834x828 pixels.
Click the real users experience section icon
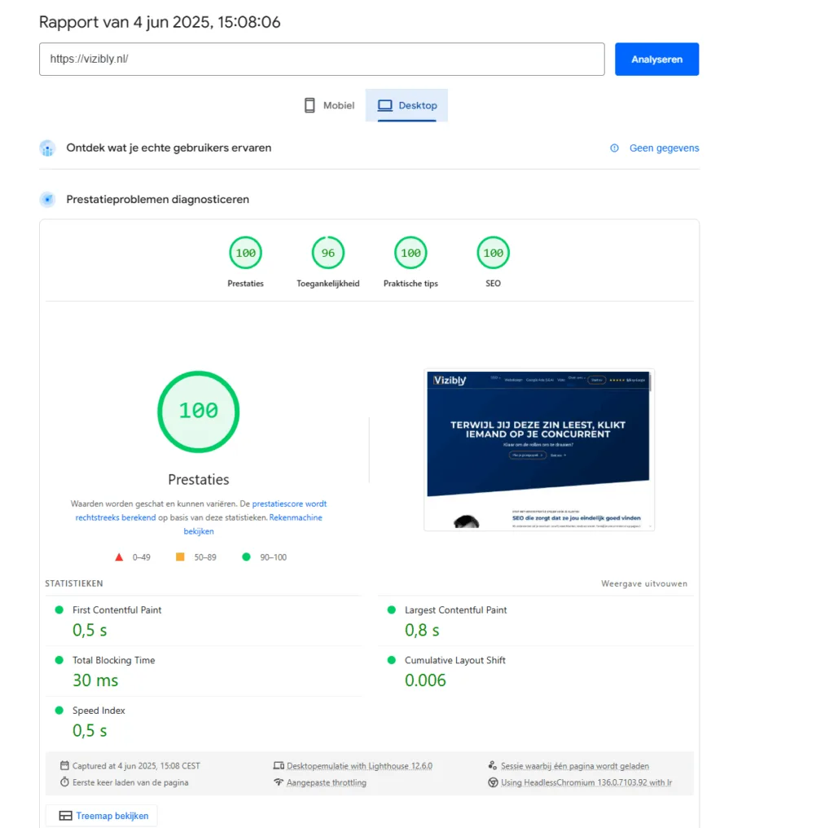47,148
